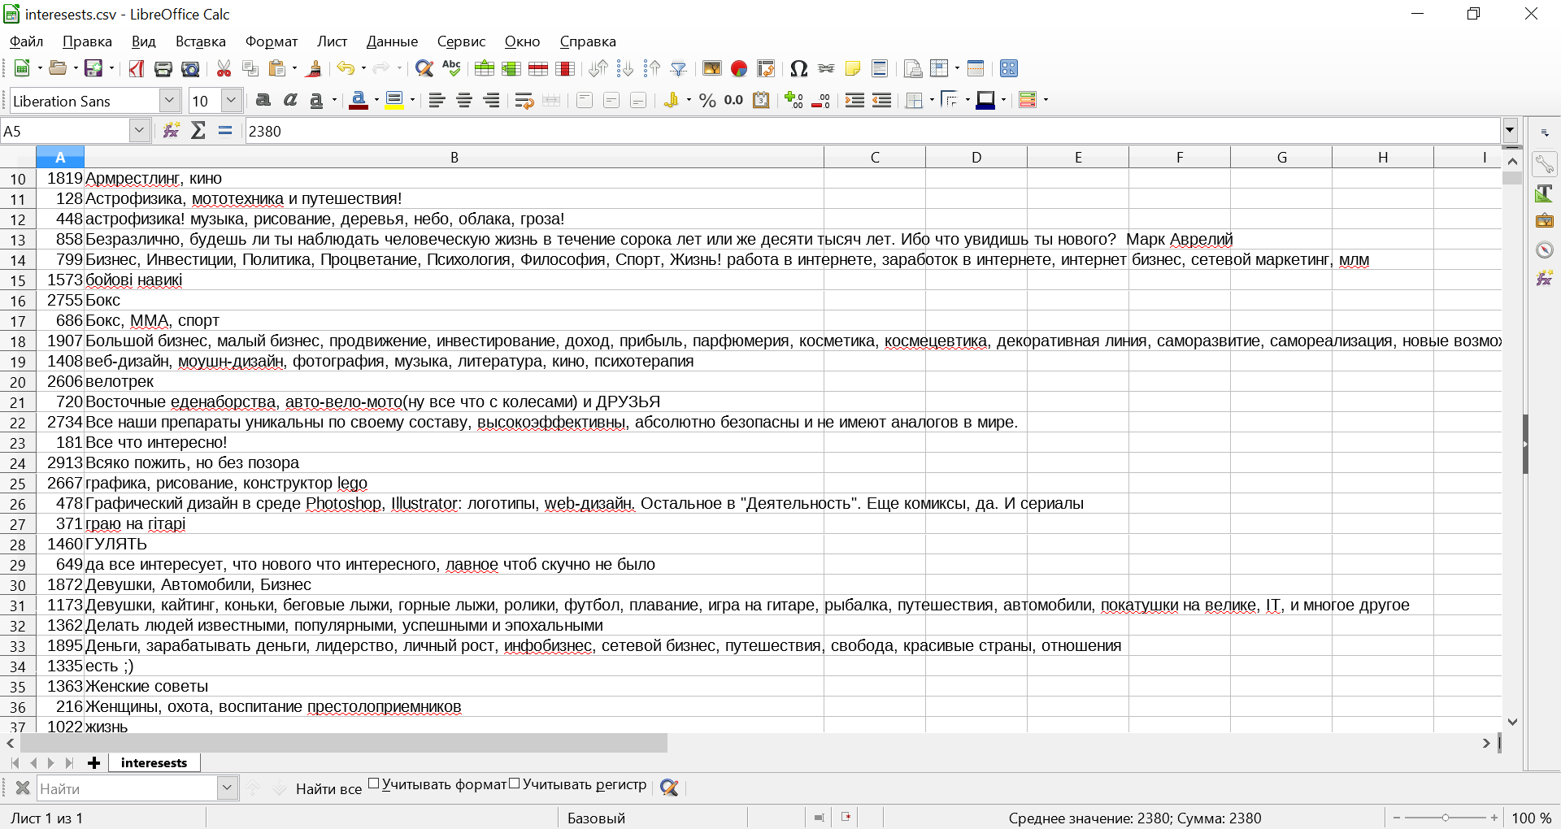Center text horizontally
Viewport: 1561px width, 829px height.
[x=464, y=100]
